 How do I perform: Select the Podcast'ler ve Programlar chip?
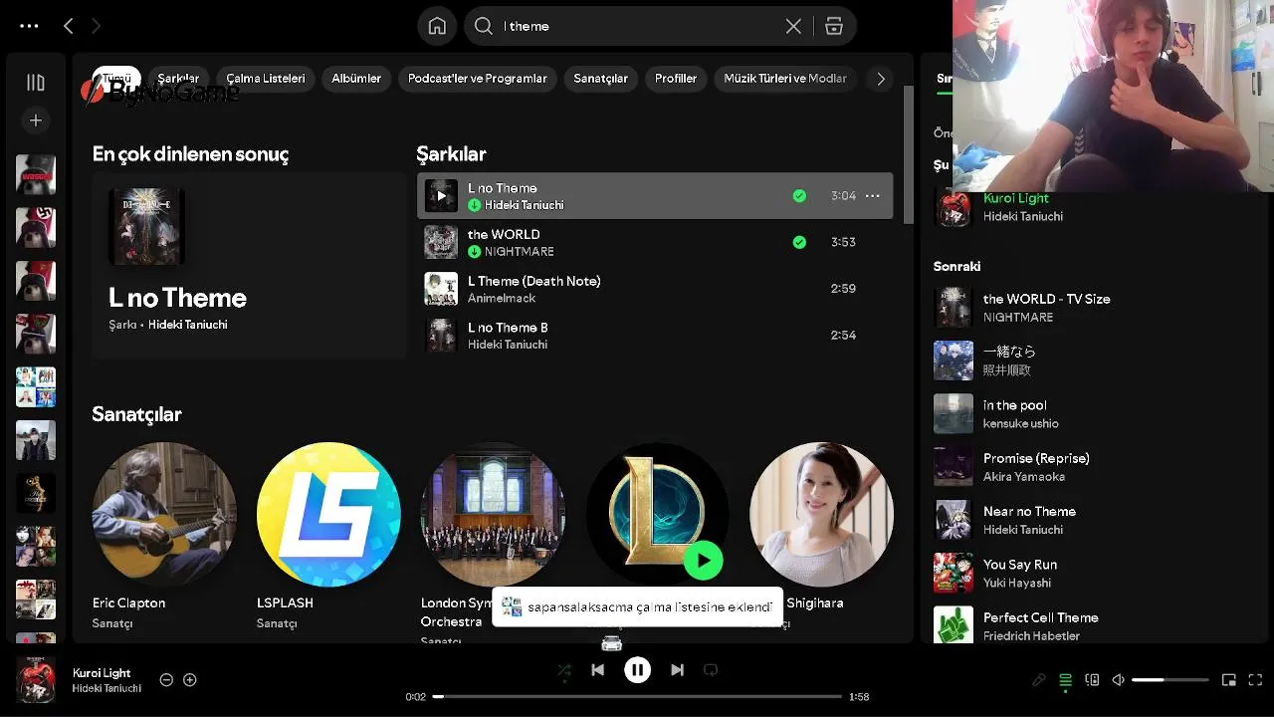[x=478, y=79]
